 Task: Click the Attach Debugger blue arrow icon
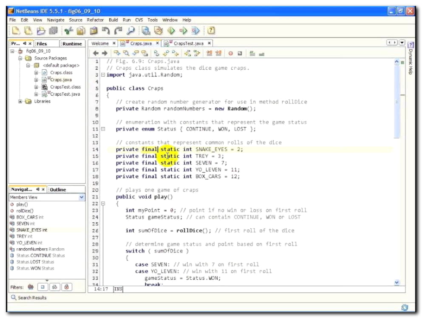195,31
